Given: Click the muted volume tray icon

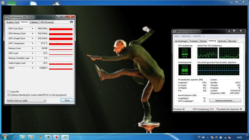Looking at the screenshot, I should pyautogui.click(x=230, y=138).
